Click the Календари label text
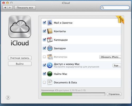Screen dimensions: 132x106 click(x=61, y=40)
